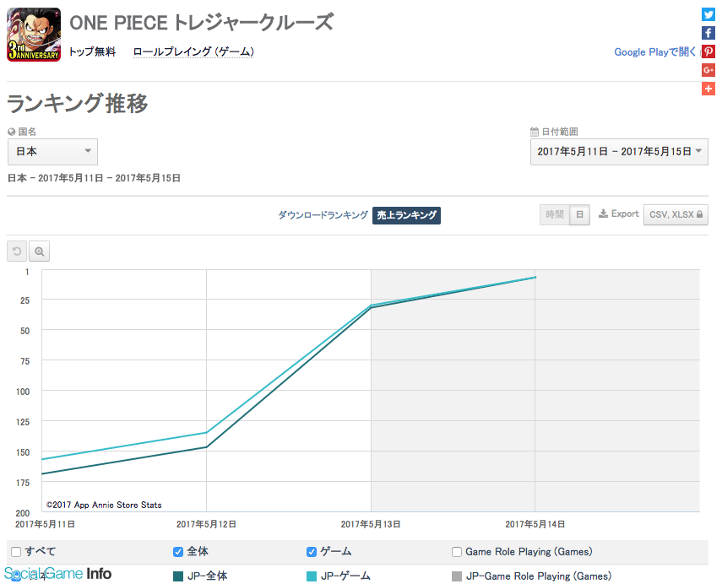This screenshot has height=584, width=722.
Task: Share the page on Facebook
Action: (x=708, y=33)
